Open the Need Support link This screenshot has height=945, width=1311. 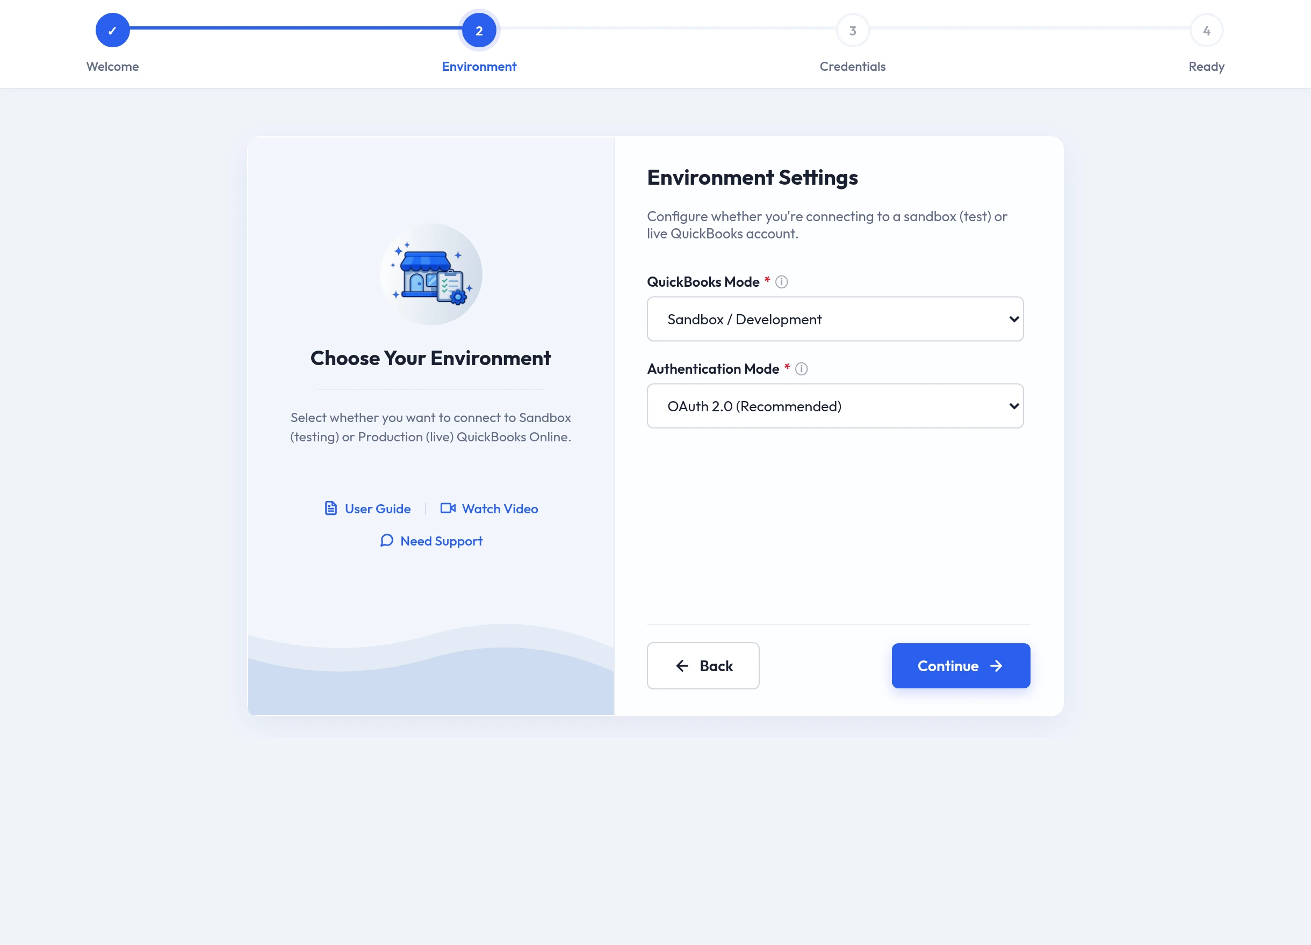point(431,541)
